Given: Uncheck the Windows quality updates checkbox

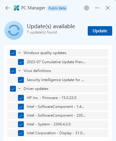Looking at the screenshot, I should (x=13, y=53).
